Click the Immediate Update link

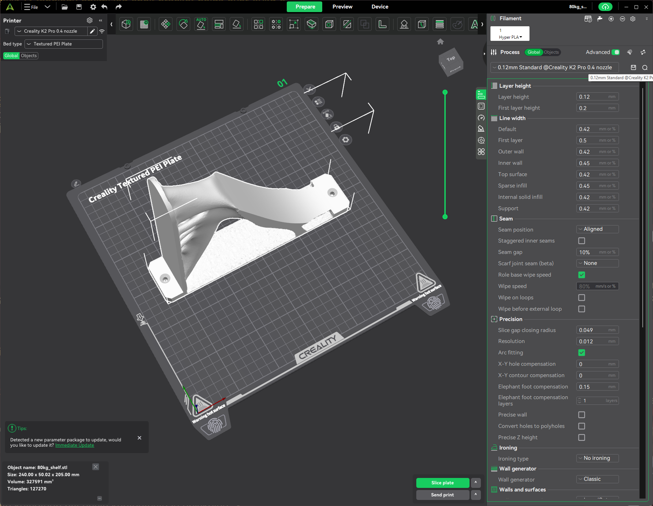pos(75,445)
